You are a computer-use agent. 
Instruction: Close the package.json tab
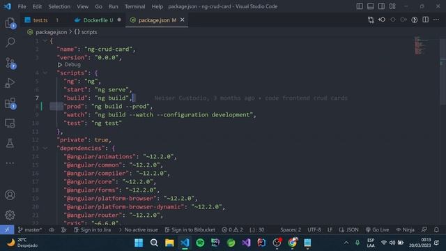click(x=183, y=20)
